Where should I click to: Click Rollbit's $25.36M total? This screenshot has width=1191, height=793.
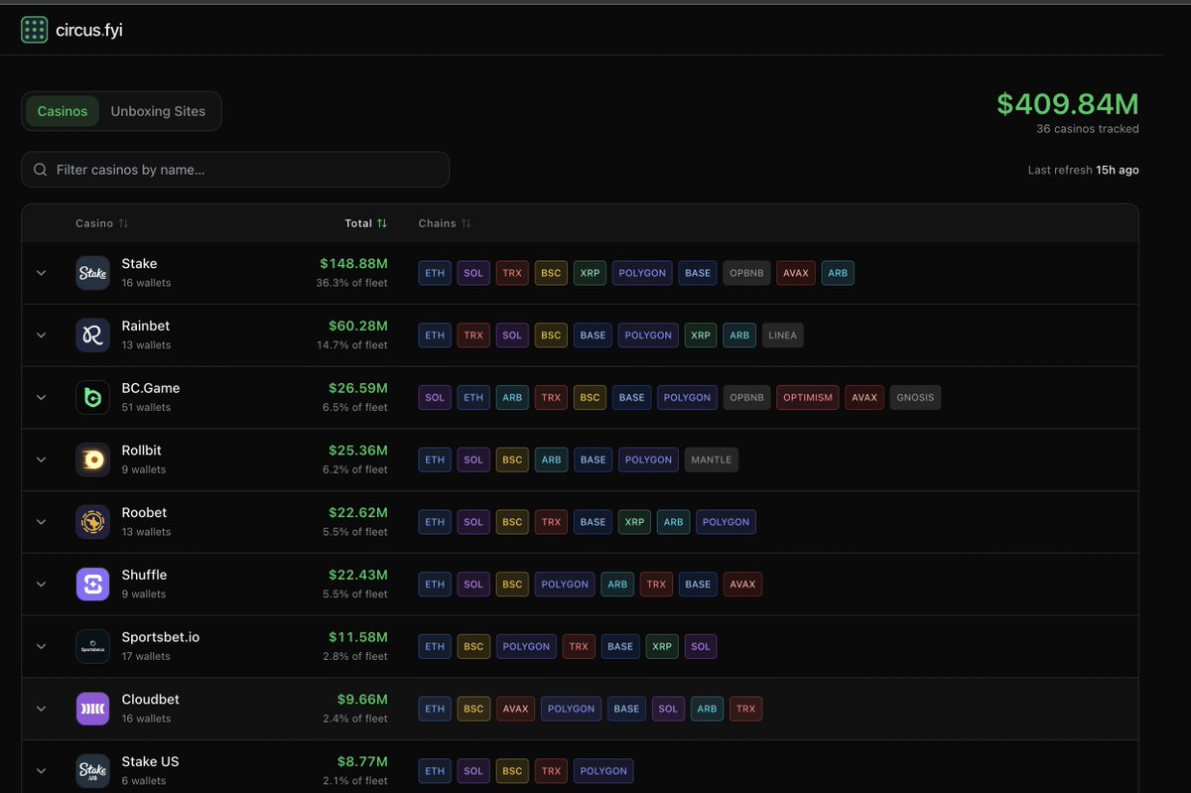click(x=358, y=451)
